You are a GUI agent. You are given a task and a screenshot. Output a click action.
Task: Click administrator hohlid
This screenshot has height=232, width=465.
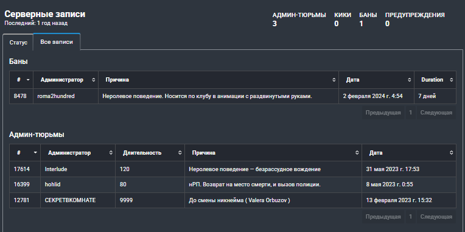[52, 185]
